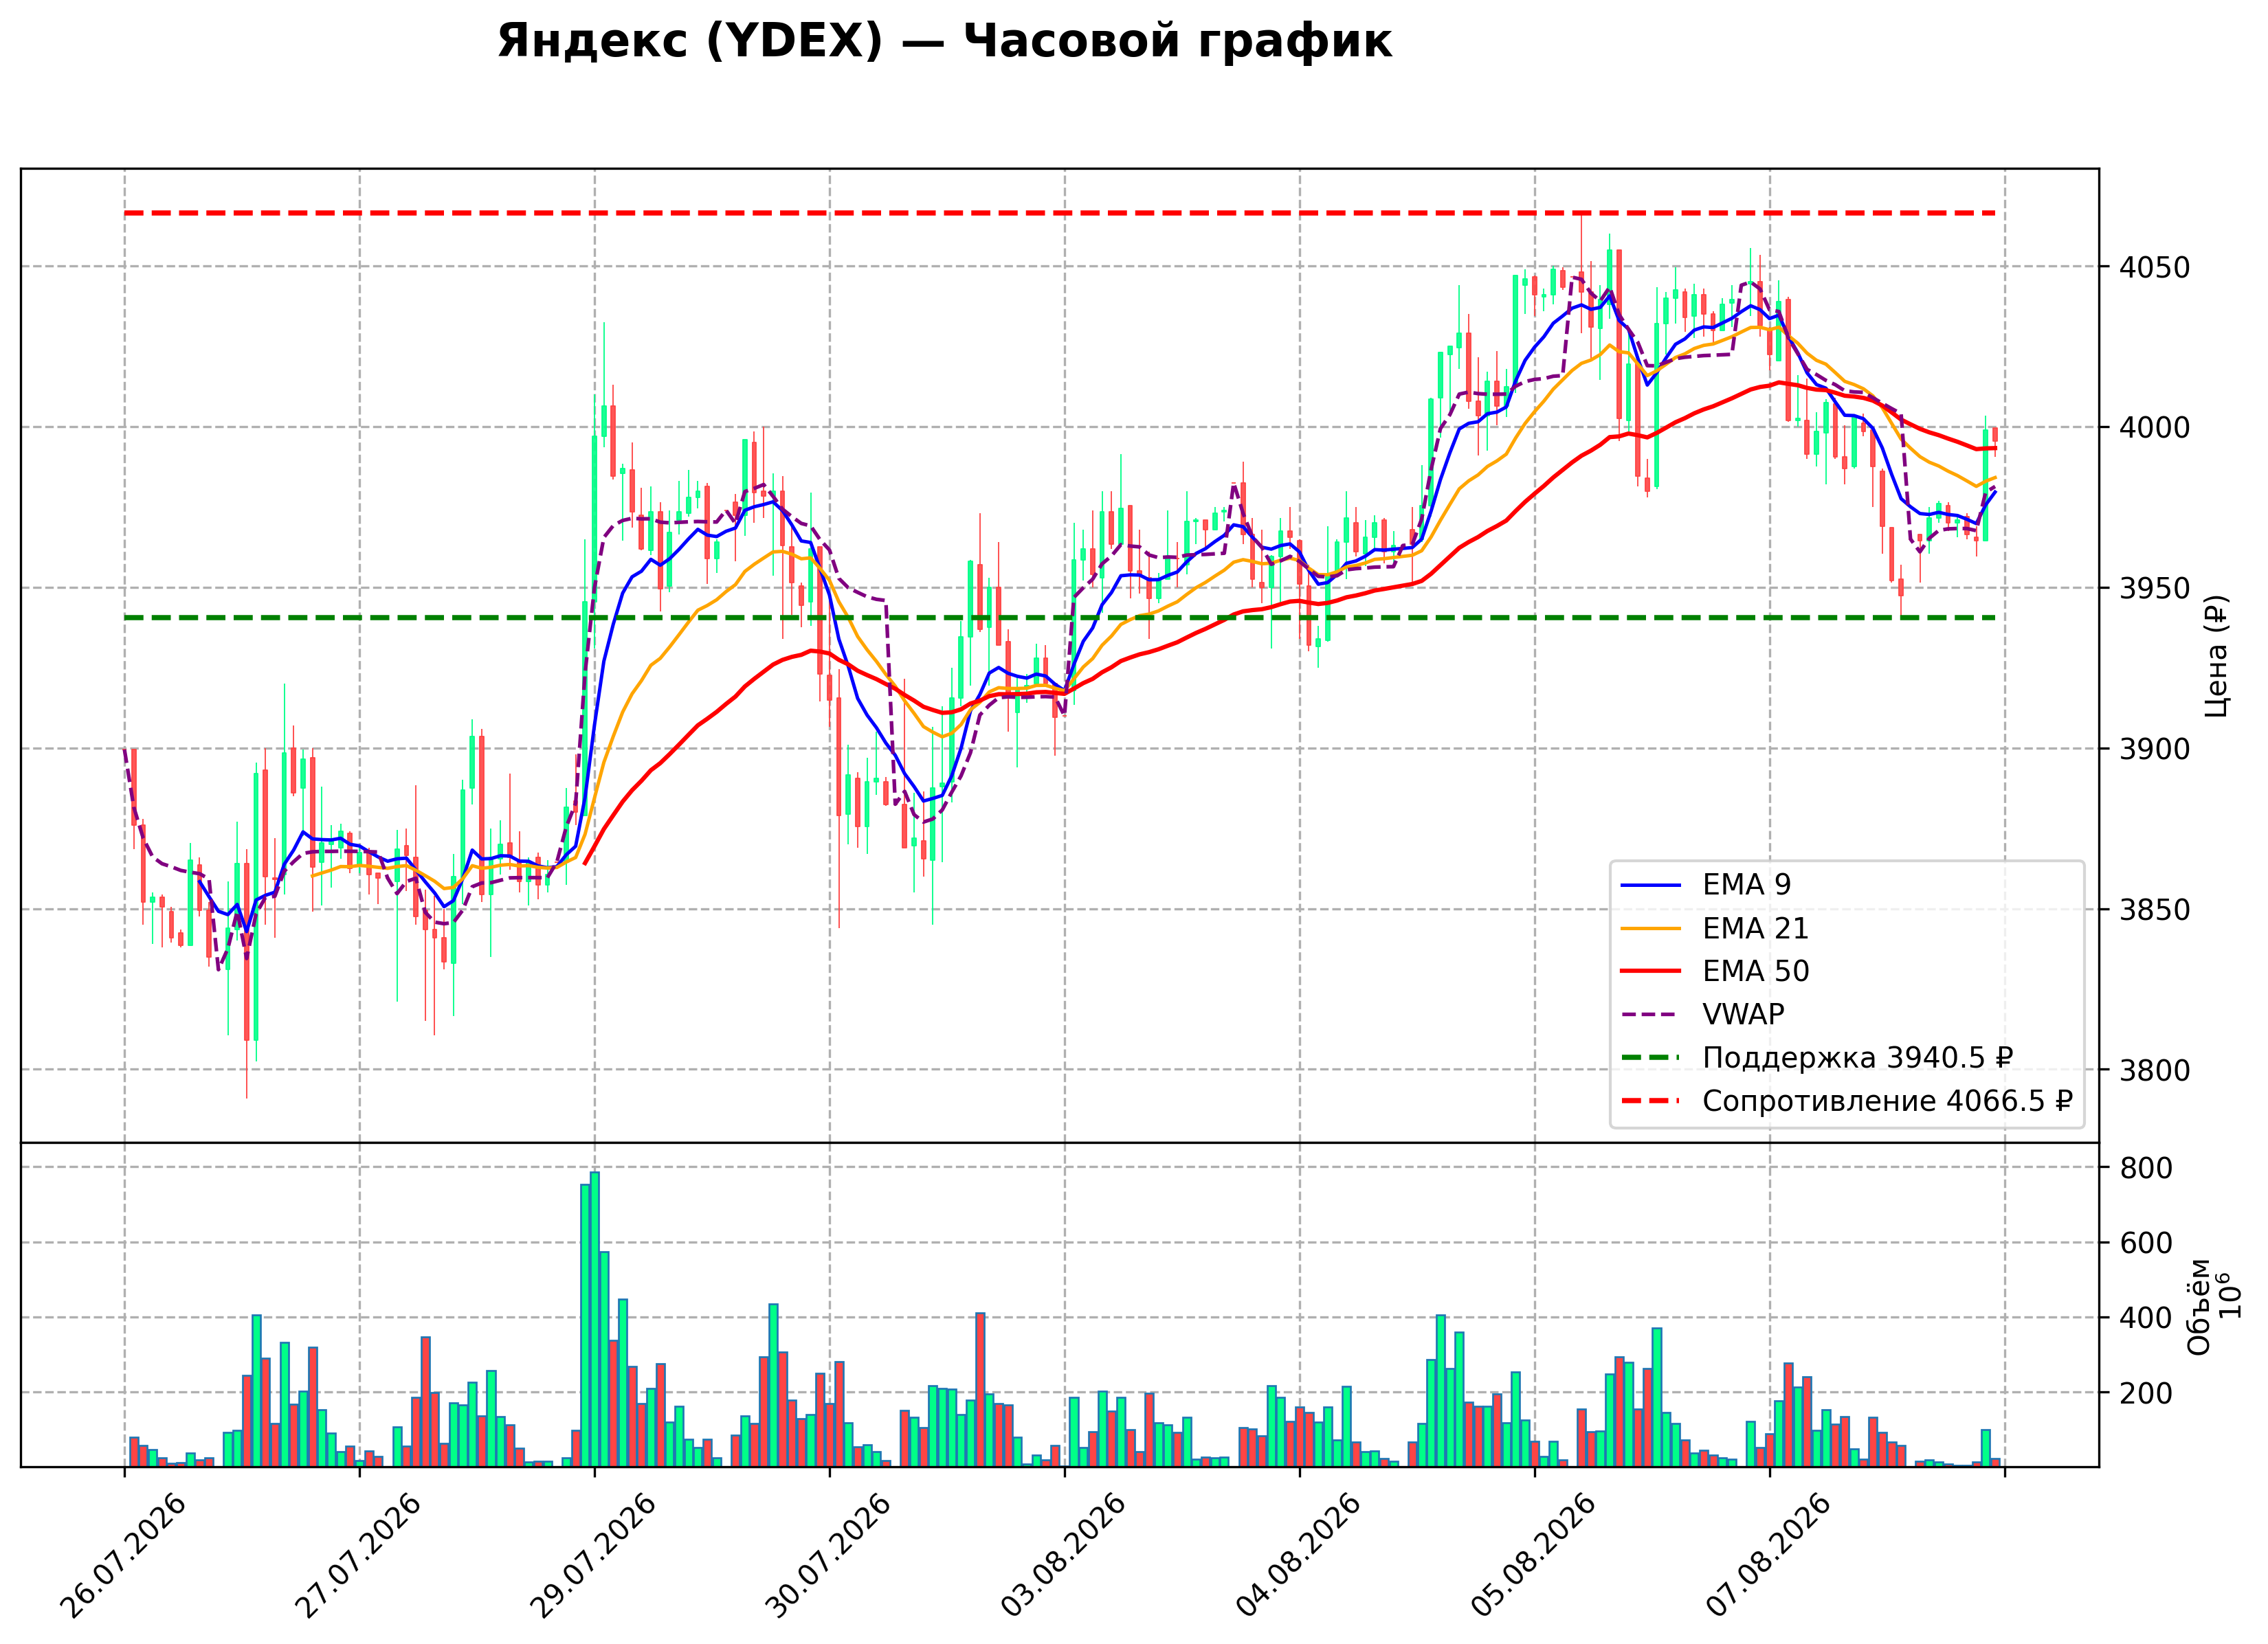Screen dimensions: 2268x1644
Task: Click the 29.07.2026 date label
Action: 594,1556
